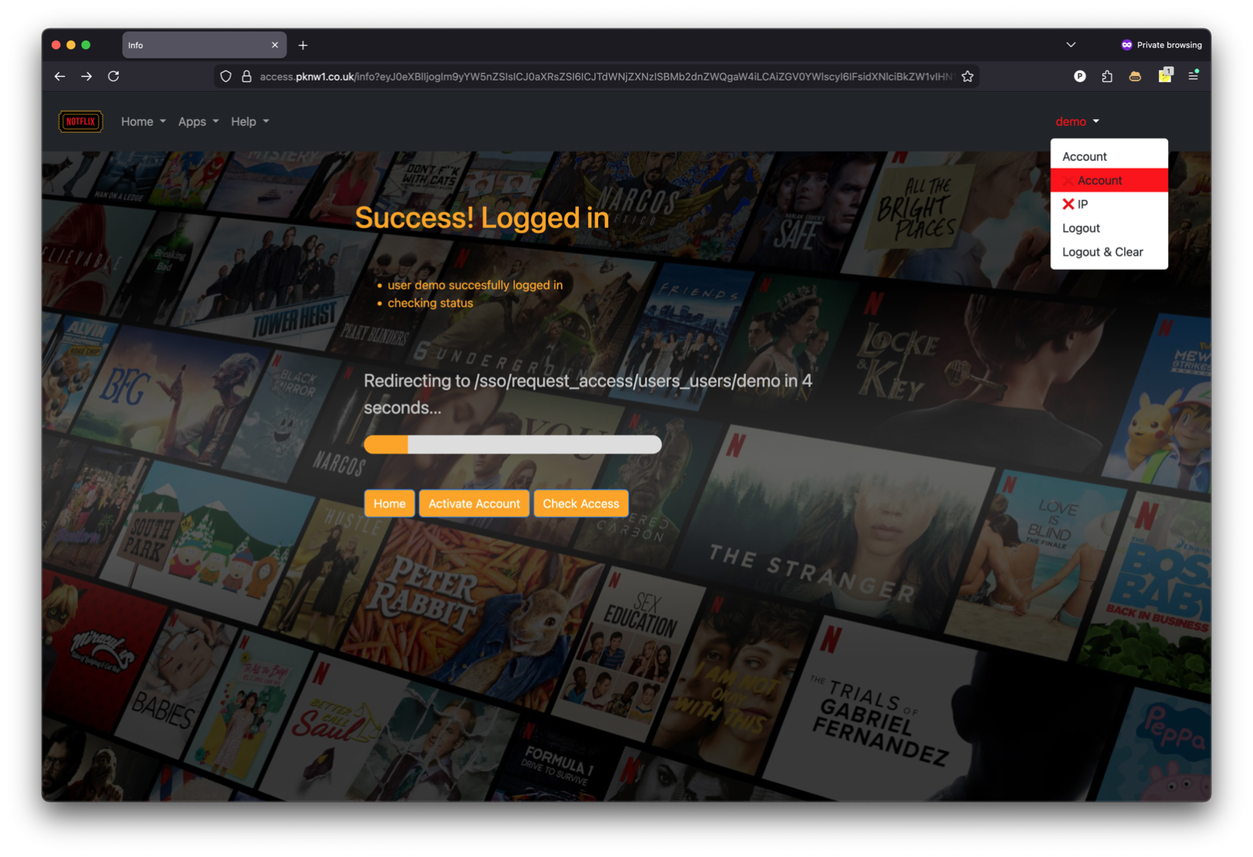Expand the Apps navigation dropdown
Image resolution: width=1253 pixels, height=857 pixels.
[198, 122]
